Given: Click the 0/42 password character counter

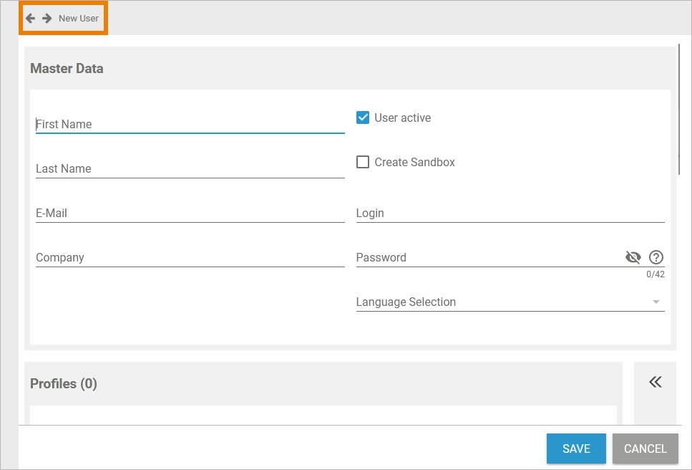Looking at the screenshot, I should click(x=656, y=274).
